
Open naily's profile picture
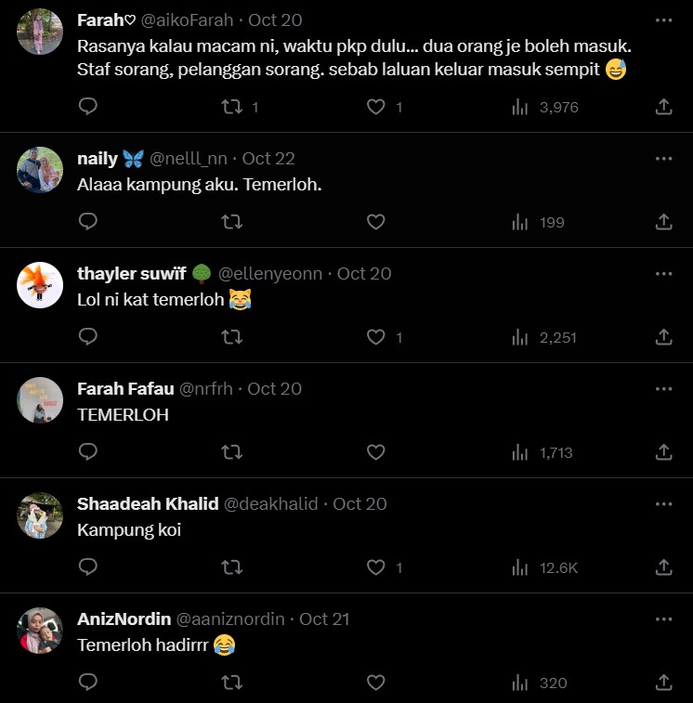pyautogui.click(x=40, y=169)
